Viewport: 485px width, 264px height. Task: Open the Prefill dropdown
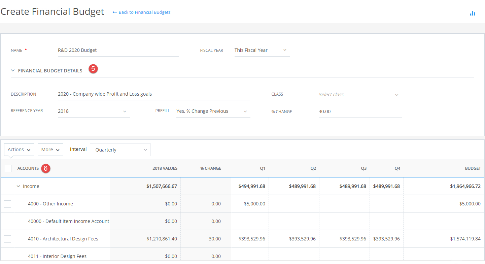click(213, 111)
